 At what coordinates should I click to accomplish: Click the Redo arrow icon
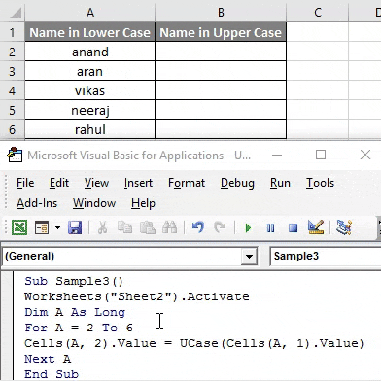(220, 227)
